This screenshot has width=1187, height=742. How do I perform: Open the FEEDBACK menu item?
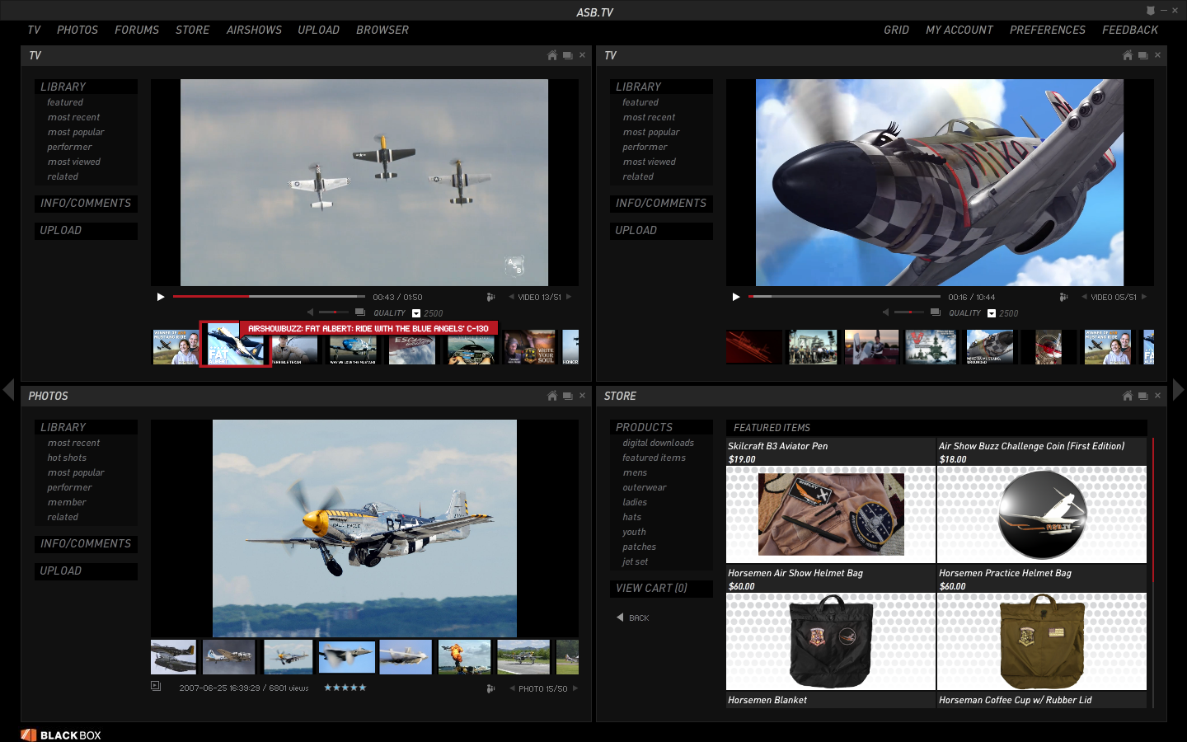tap(1130, 30)
